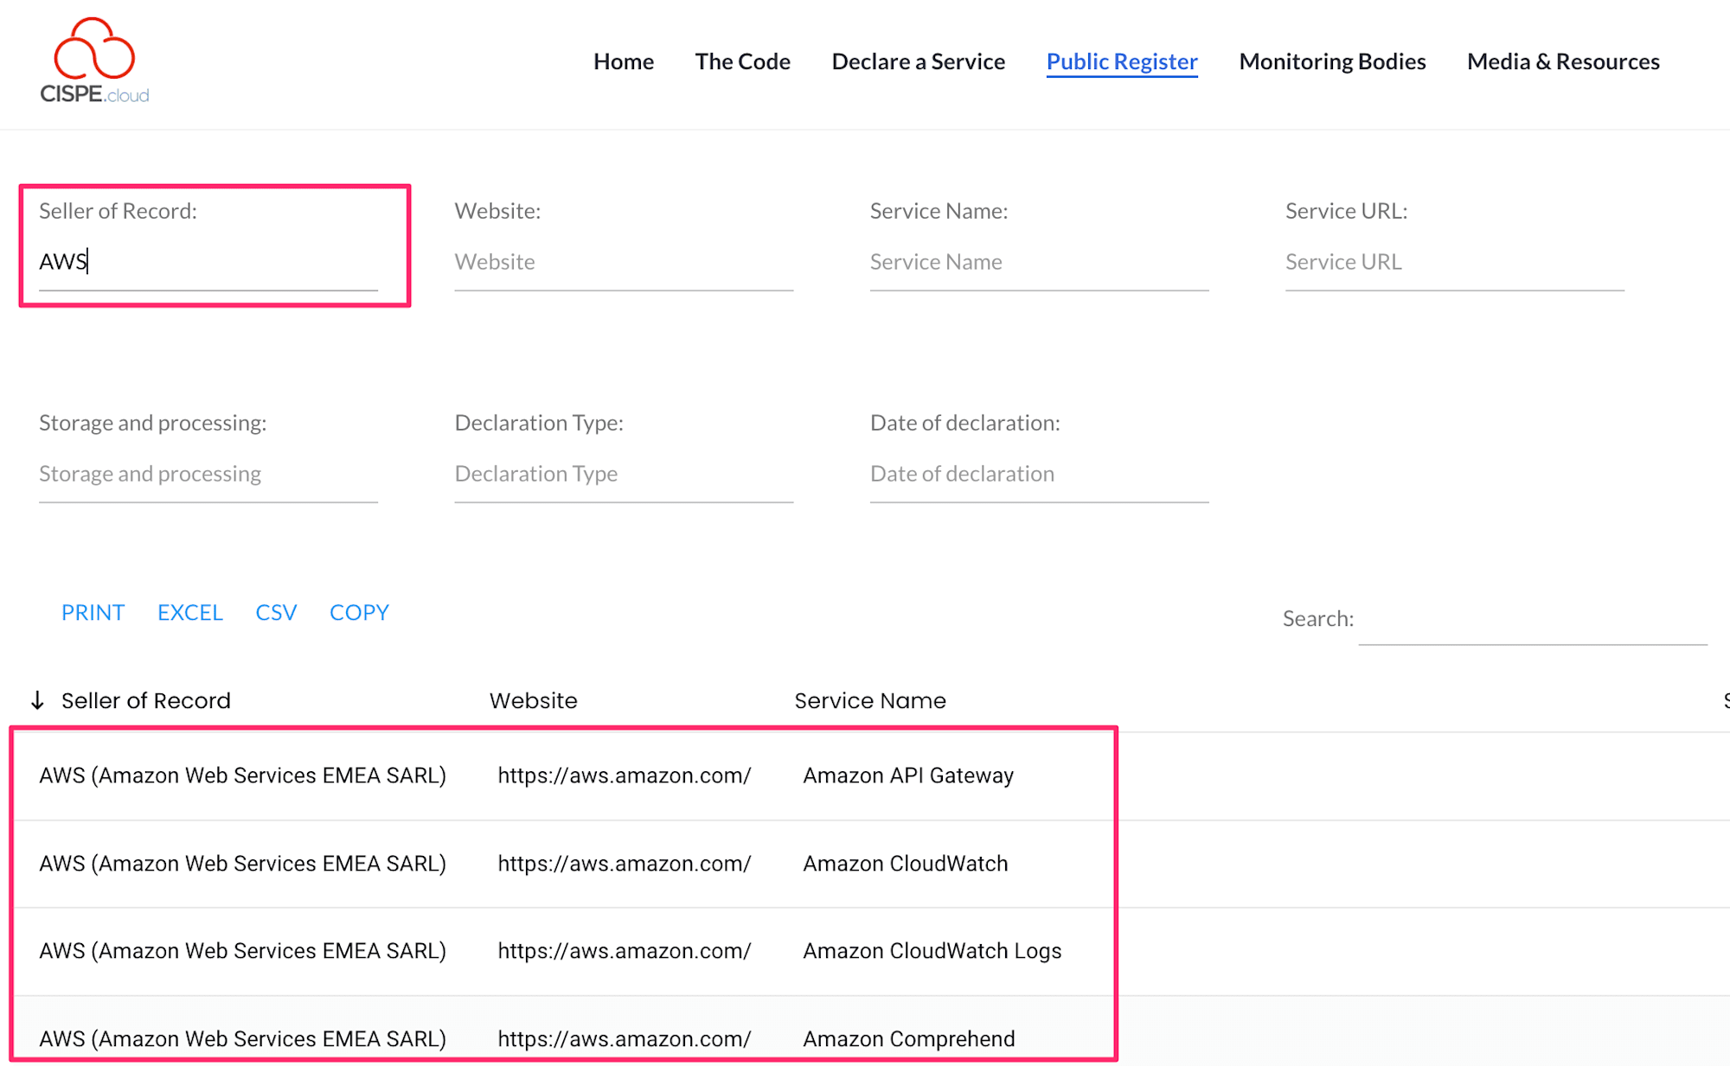Click the PRINT export button

pos(93,612)
